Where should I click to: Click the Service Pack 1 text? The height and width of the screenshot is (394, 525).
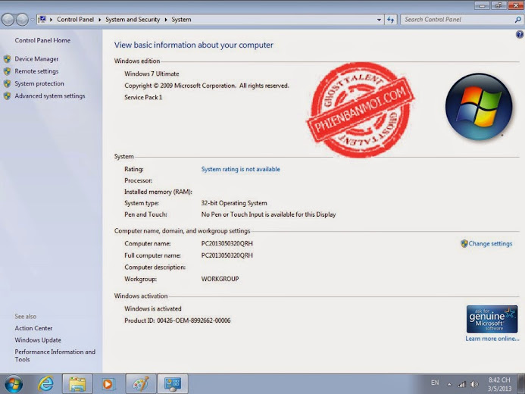click(143, 98)
